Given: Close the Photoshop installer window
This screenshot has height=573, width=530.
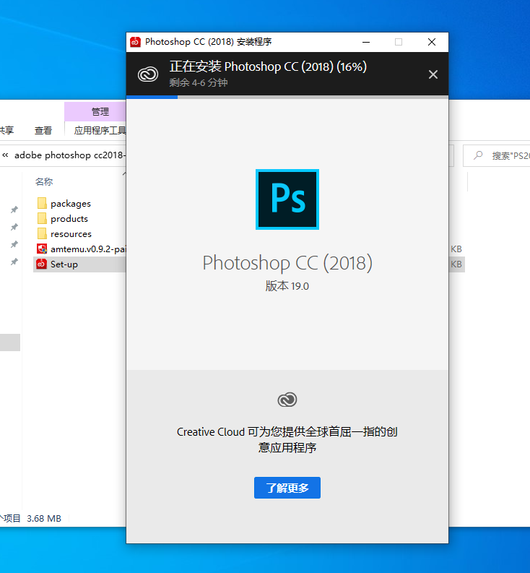Looking at the screenshot, I should click(x=432, y=42).
